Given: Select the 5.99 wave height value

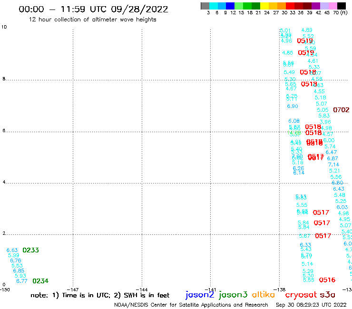Looking at the screenshot, I should point(14,255).
